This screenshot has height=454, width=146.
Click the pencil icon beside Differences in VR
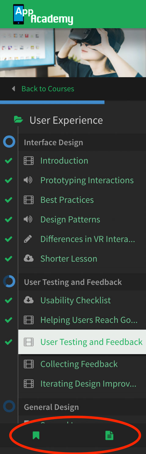28,239
